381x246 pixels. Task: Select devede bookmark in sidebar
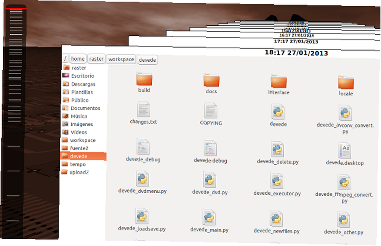pyautogui.click(x=83, y=156)
